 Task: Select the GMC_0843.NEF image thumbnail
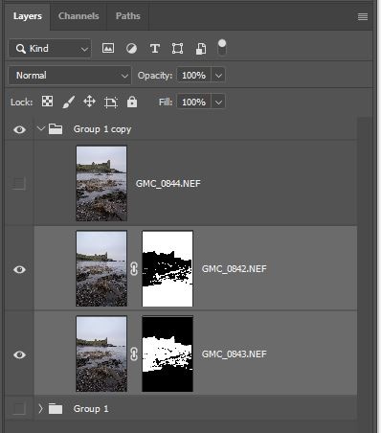[x=101, y=354]
